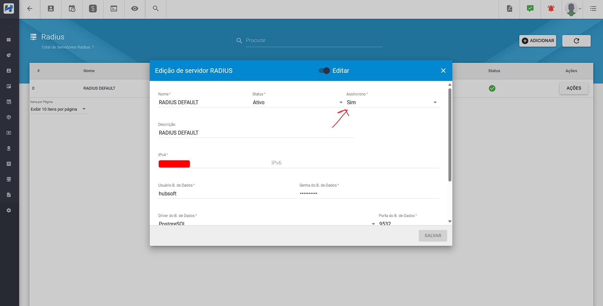Click the eye icon in top toolbar
The height and width of the screenshot is (306, 603).
point(135,9)
